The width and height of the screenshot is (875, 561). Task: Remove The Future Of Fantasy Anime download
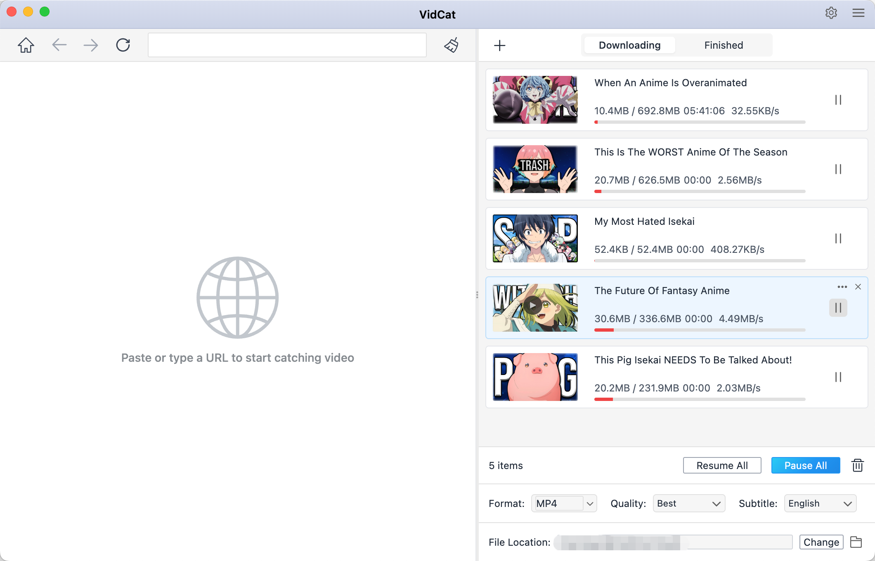click(x=858, y=287)
